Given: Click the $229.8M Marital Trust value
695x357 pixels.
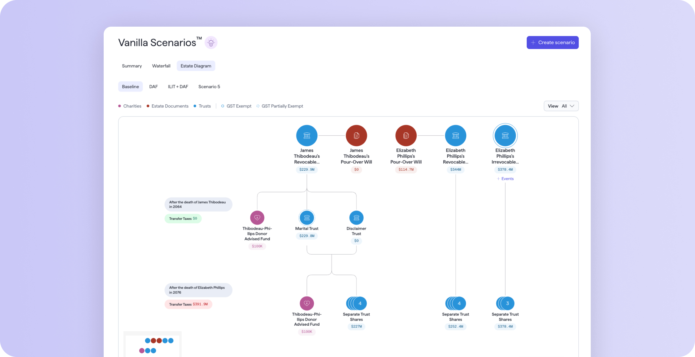Looking at the screenshot, I should pyautogui.click(x=307, y=236).
